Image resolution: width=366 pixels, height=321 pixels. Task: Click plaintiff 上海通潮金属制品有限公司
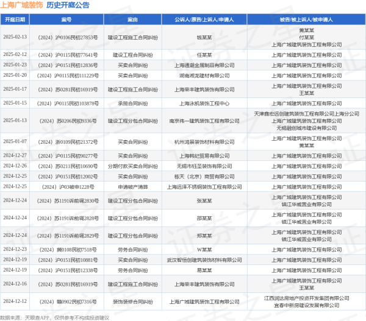(x=204, y=65)
